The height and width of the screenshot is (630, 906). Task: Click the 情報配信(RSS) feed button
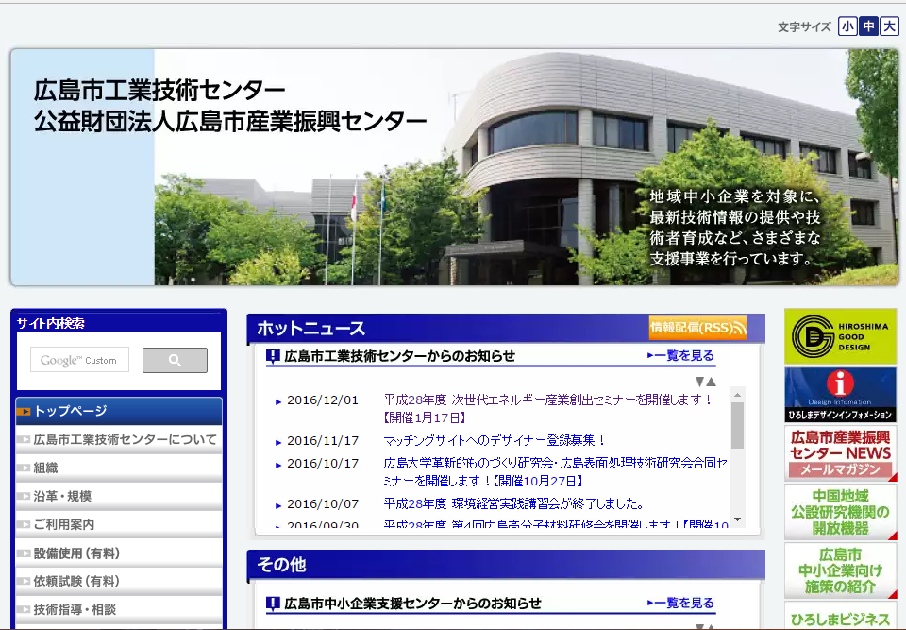pos(698,328)
